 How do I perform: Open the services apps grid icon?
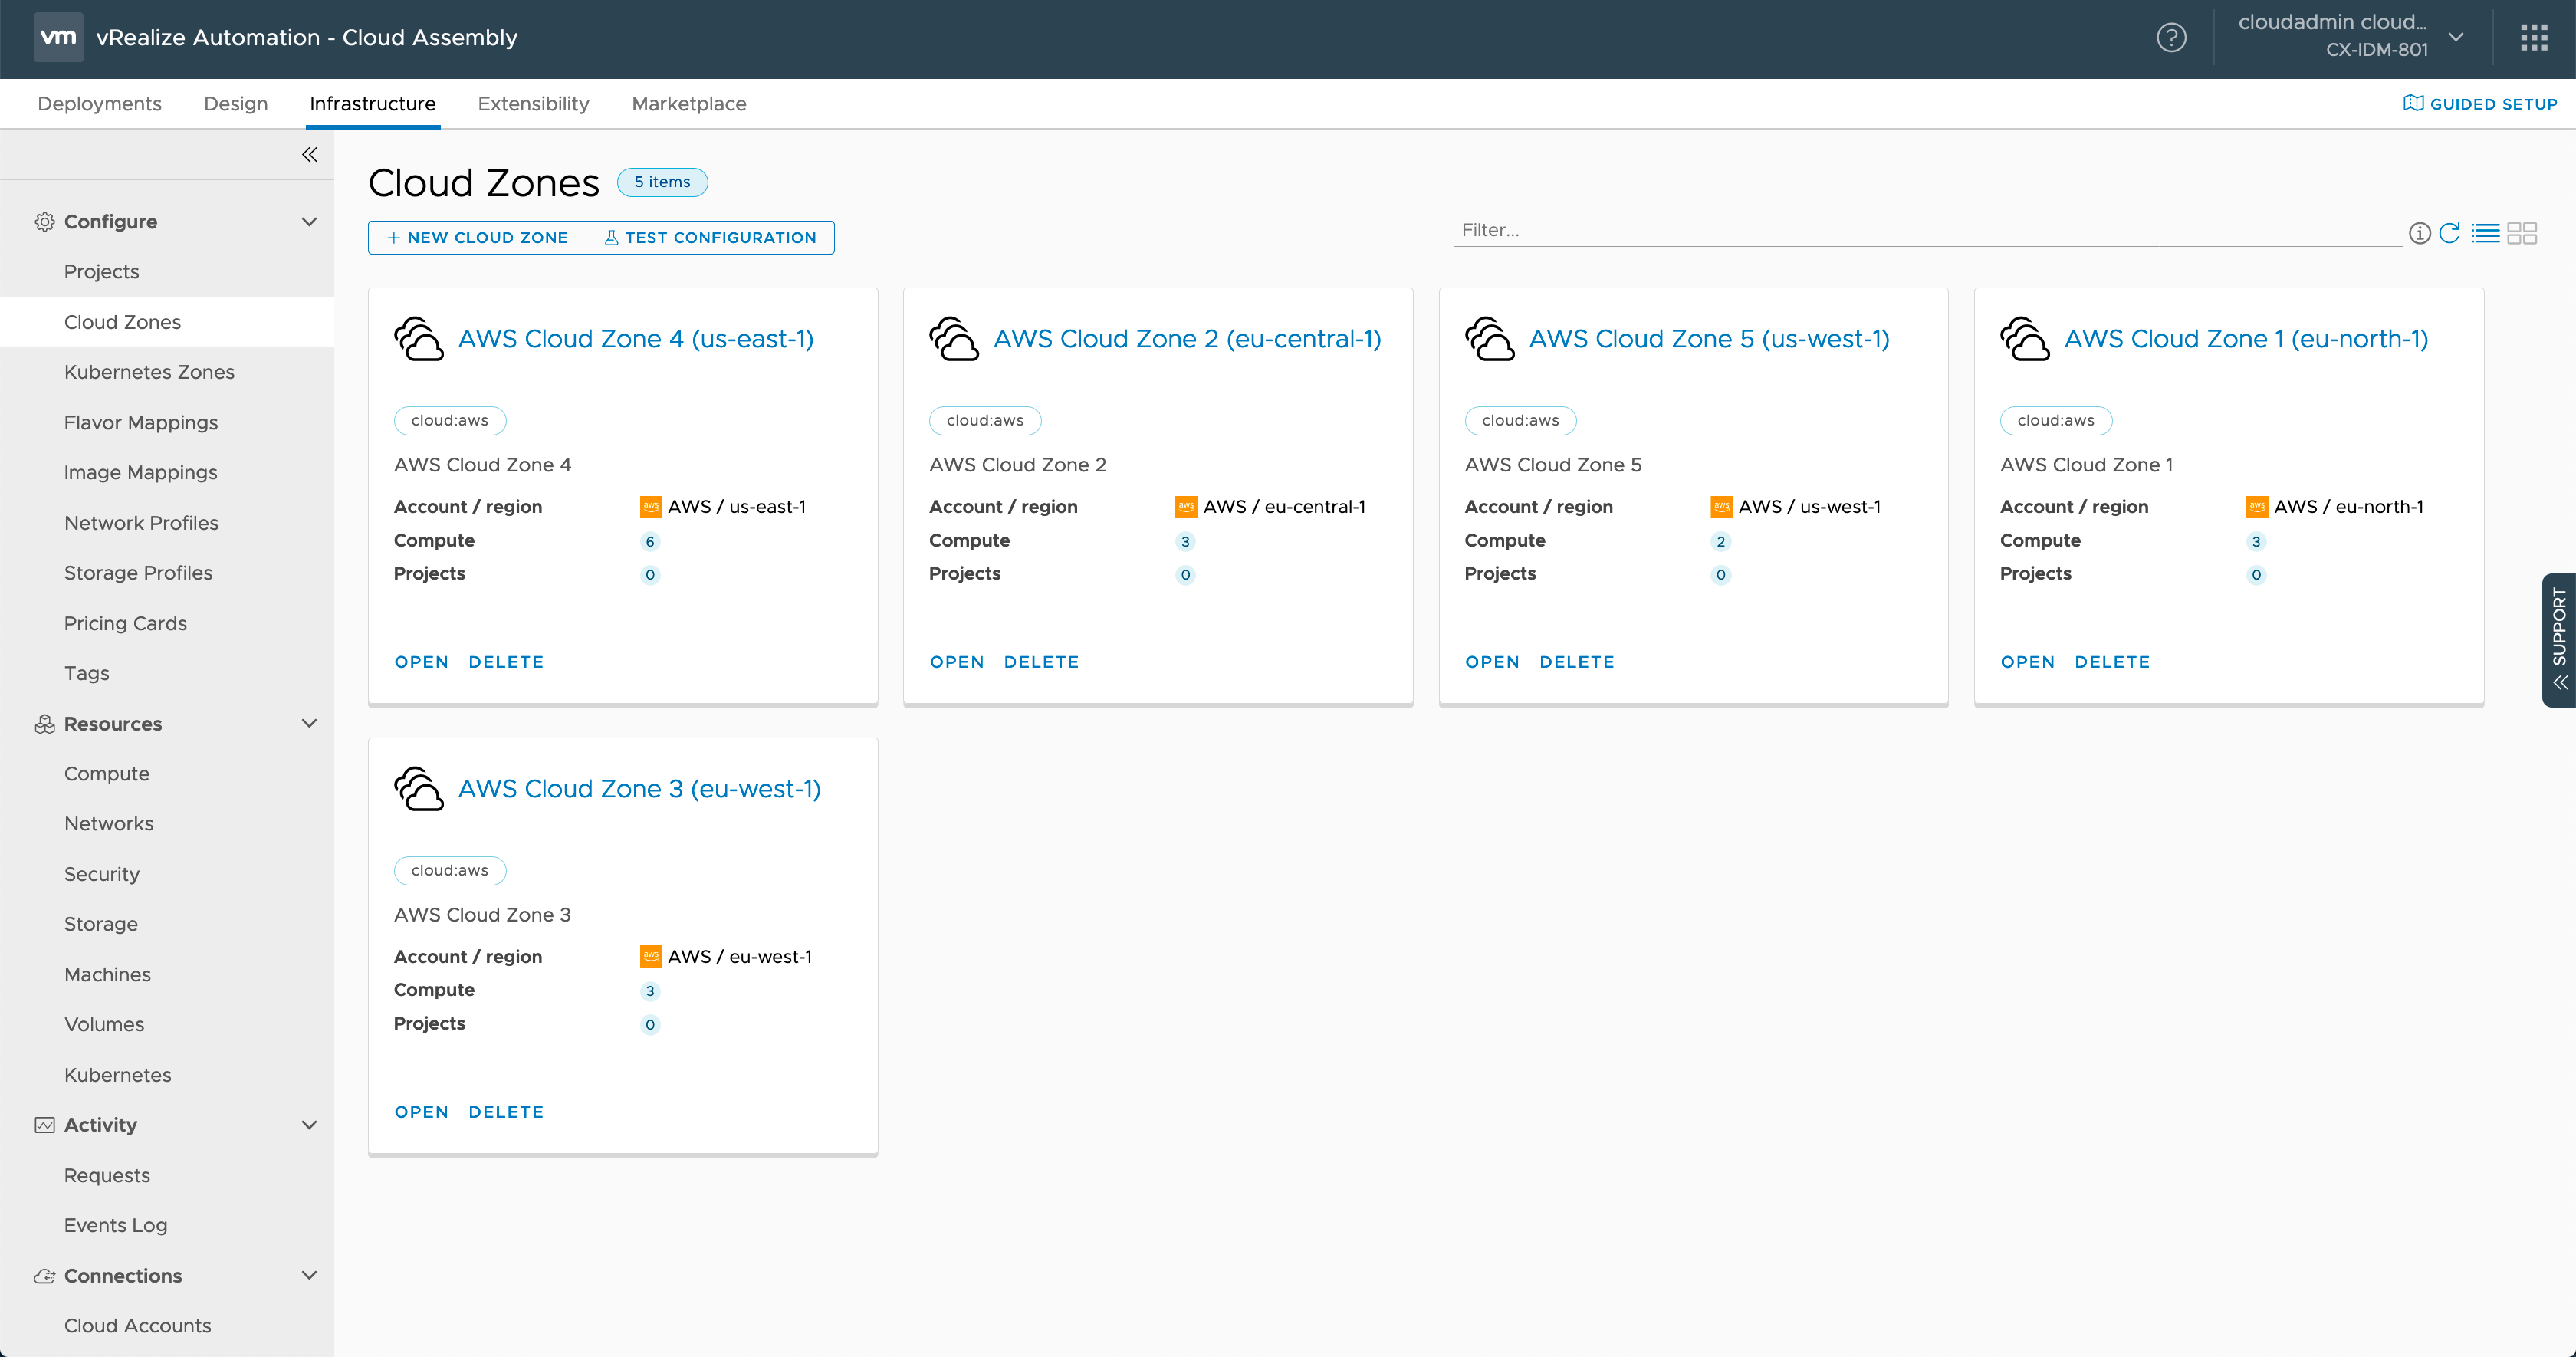2534,38
